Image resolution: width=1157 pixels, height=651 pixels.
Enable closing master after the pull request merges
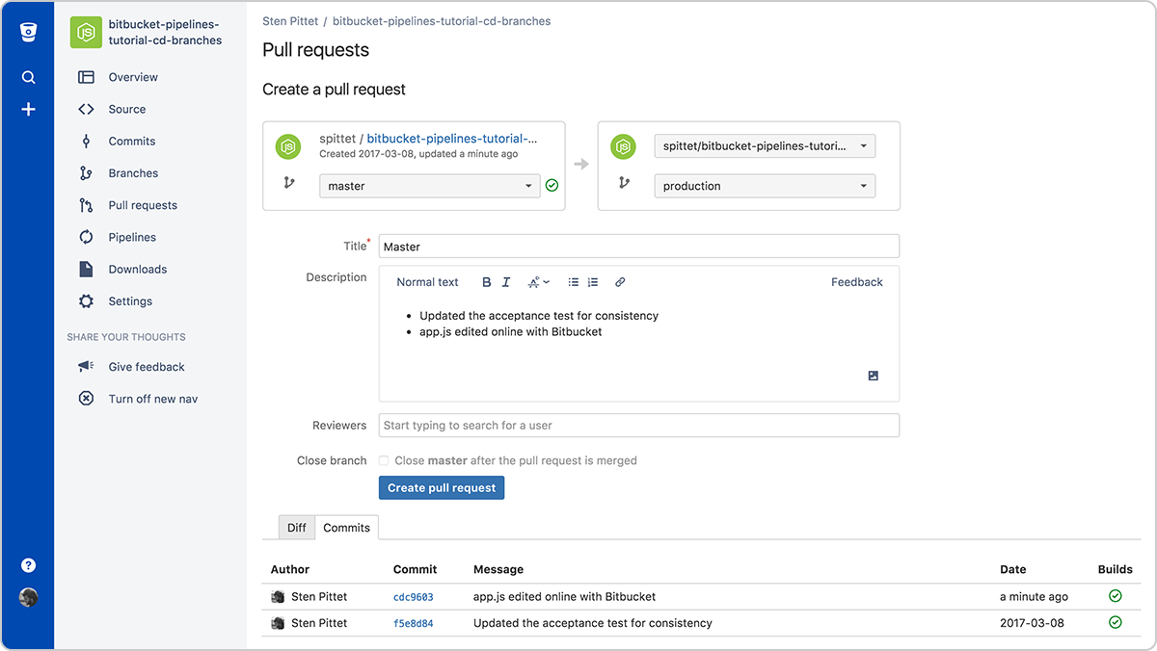tap(383, 460)
